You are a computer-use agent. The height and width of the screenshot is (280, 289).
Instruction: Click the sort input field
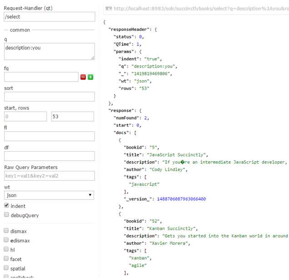pyautogui.click(x=50, y=97)
